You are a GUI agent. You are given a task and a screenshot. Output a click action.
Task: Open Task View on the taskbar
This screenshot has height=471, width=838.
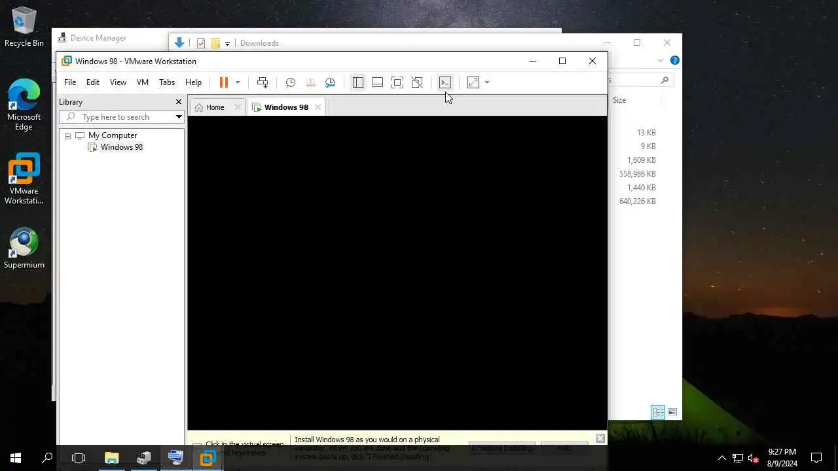(x=79, y=458)
